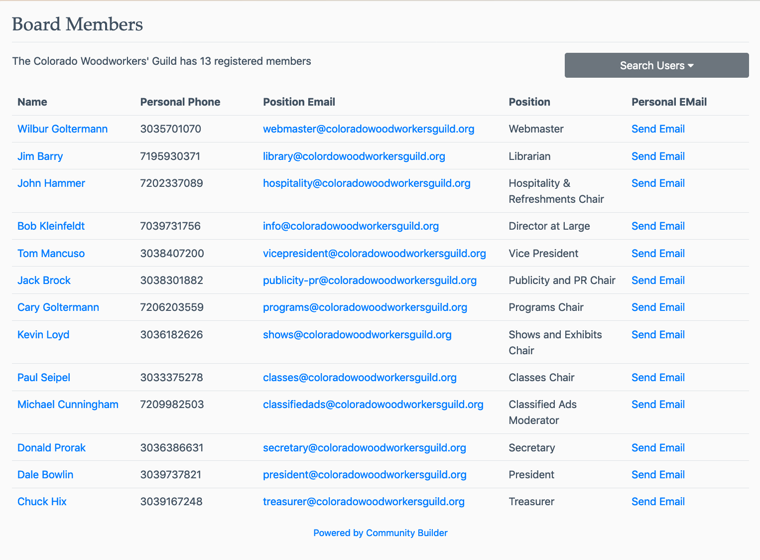Send Email to Jim Barry

[x=658, y=156]
